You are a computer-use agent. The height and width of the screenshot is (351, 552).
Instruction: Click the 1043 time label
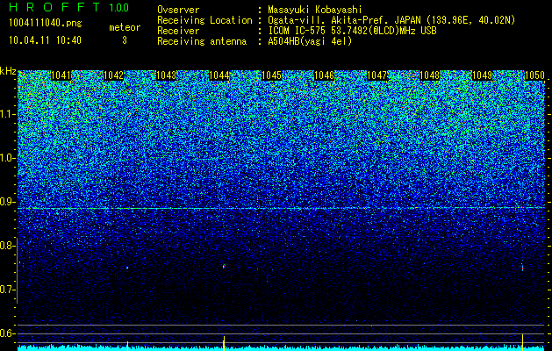[166, 75]
